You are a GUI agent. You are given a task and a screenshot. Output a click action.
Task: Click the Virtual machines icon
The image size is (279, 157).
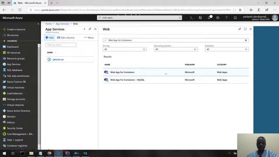(x=4, y=88)
